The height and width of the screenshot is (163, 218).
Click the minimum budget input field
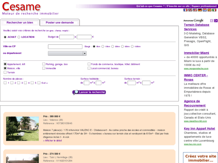pyautogui.click(x=67, y=37)
